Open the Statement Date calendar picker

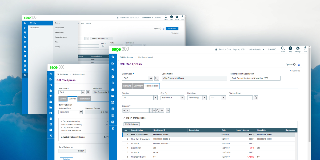(x=81, y=112)
